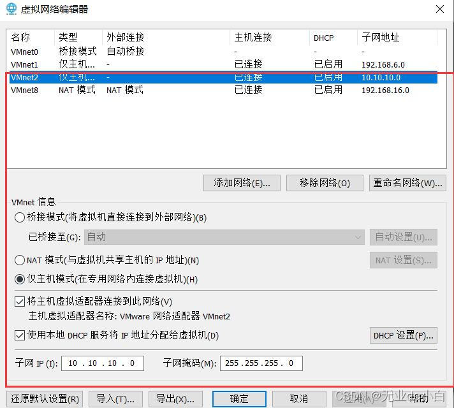Select the VMnet8 row
The width and height of the screenshot is (454, 408).
coord(224,90)
